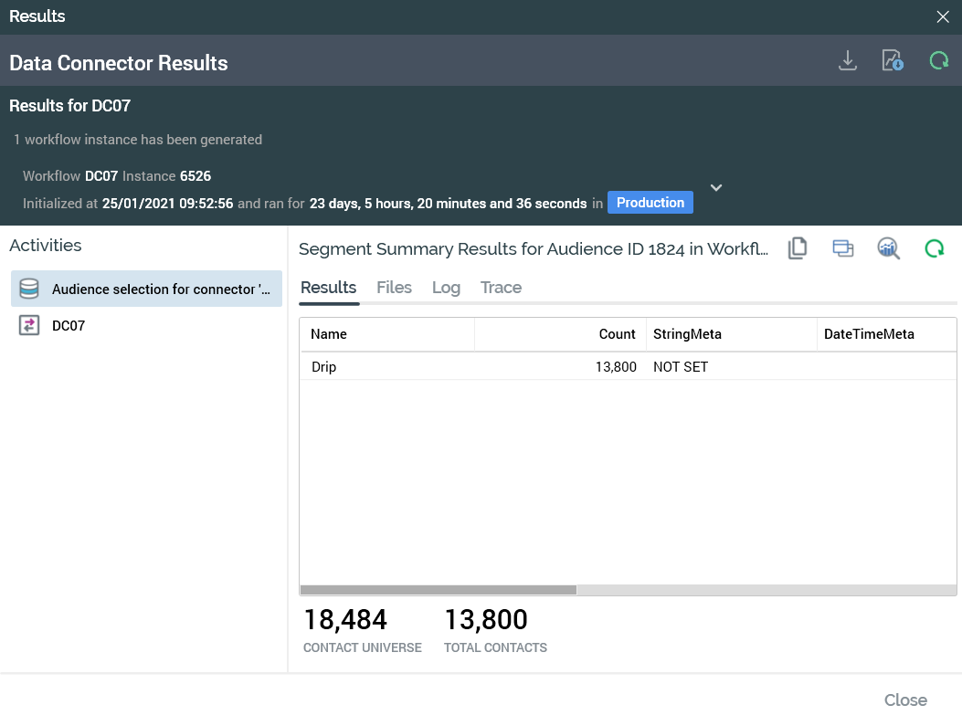This screenshot has height=726, width=962.
Task: Click the Production environment badge
Action: click(650, 203)
